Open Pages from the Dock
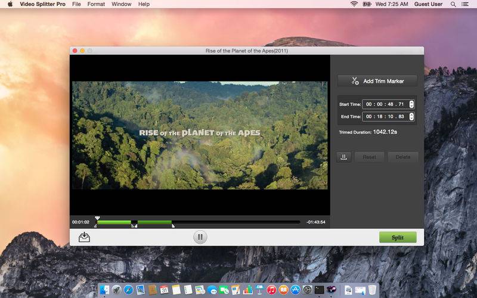This screenshot has height=298, width=477. click(x=236, y=290)
